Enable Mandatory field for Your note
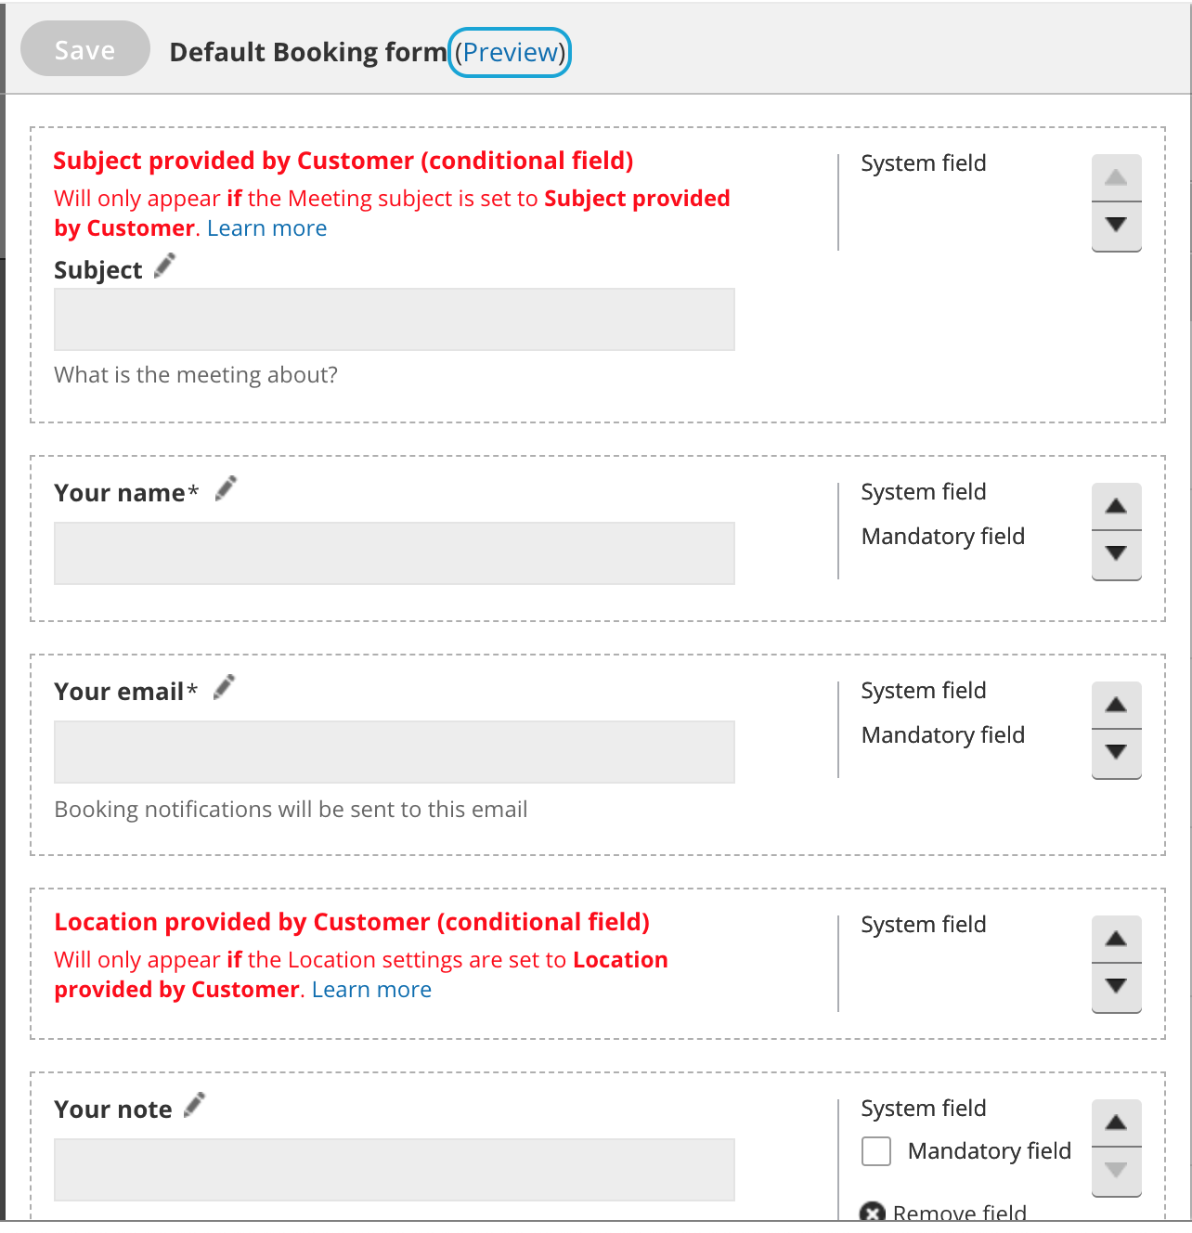 point(876,1151)
